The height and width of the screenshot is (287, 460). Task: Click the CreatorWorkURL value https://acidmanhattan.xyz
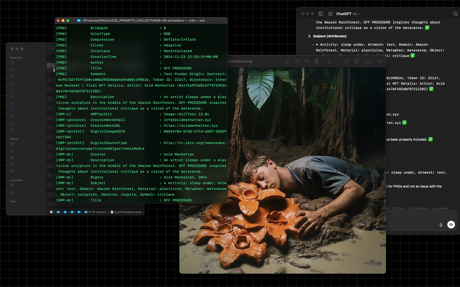click(191, 126)
